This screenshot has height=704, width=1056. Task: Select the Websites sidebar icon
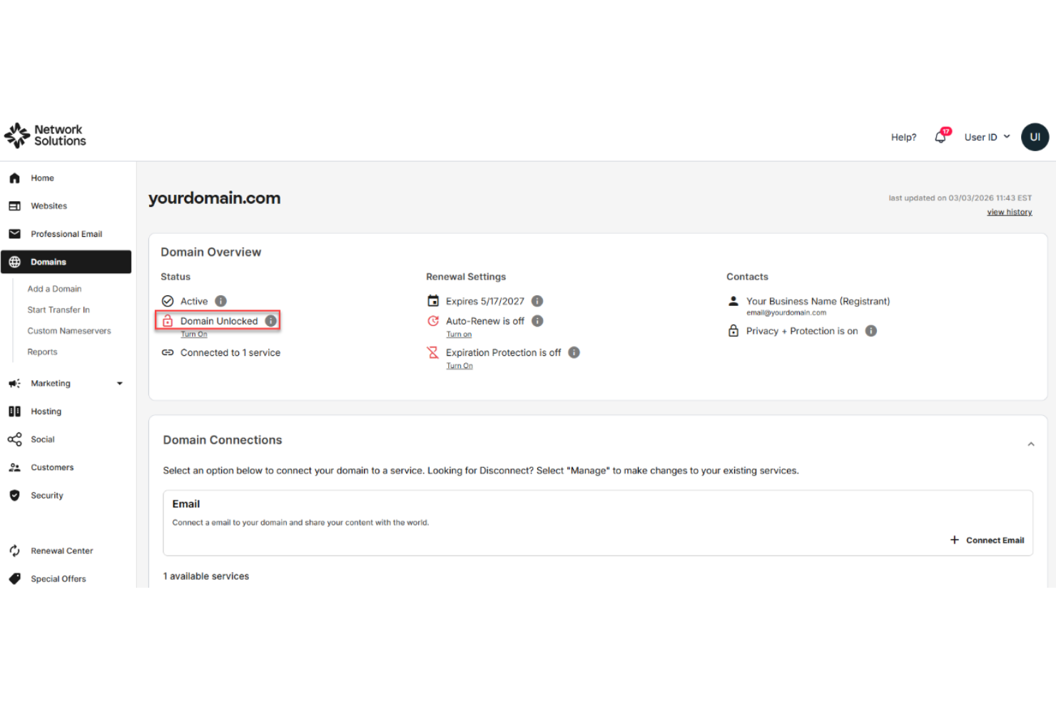click(x=15, y=205)
